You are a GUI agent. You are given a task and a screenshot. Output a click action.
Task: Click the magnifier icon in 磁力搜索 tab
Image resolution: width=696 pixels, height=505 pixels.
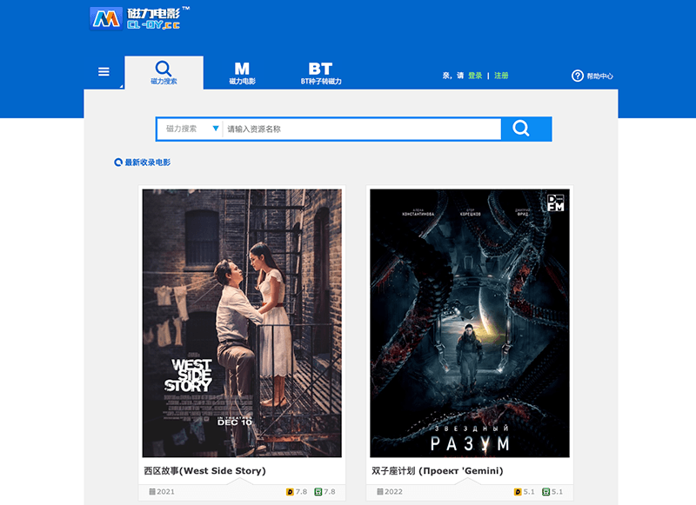164,69
